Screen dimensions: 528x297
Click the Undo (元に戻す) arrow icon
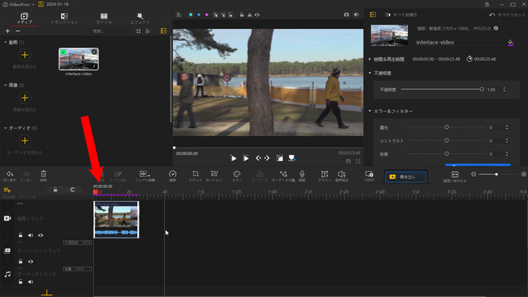9,175
